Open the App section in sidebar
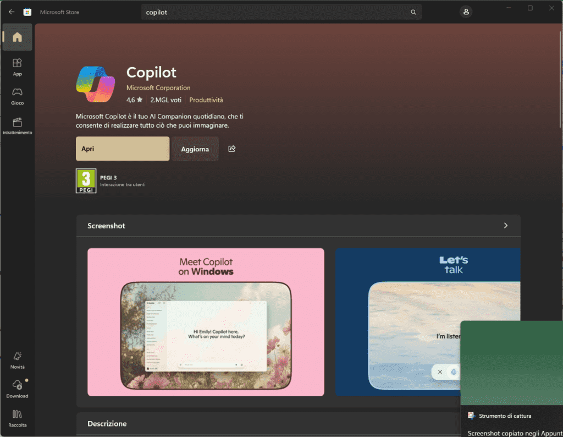563x437 pixels. pyautogui.click(x=17, y=67)
